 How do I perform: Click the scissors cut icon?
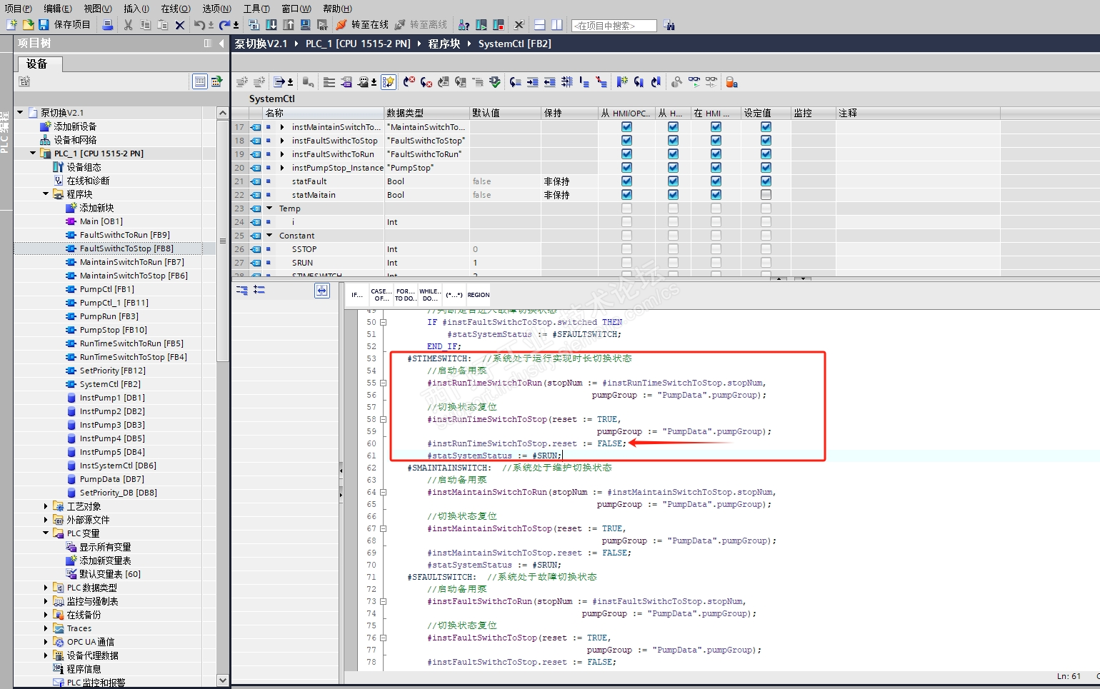coord(128,25)
